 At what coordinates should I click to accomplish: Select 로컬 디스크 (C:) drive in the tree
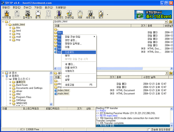21,79
